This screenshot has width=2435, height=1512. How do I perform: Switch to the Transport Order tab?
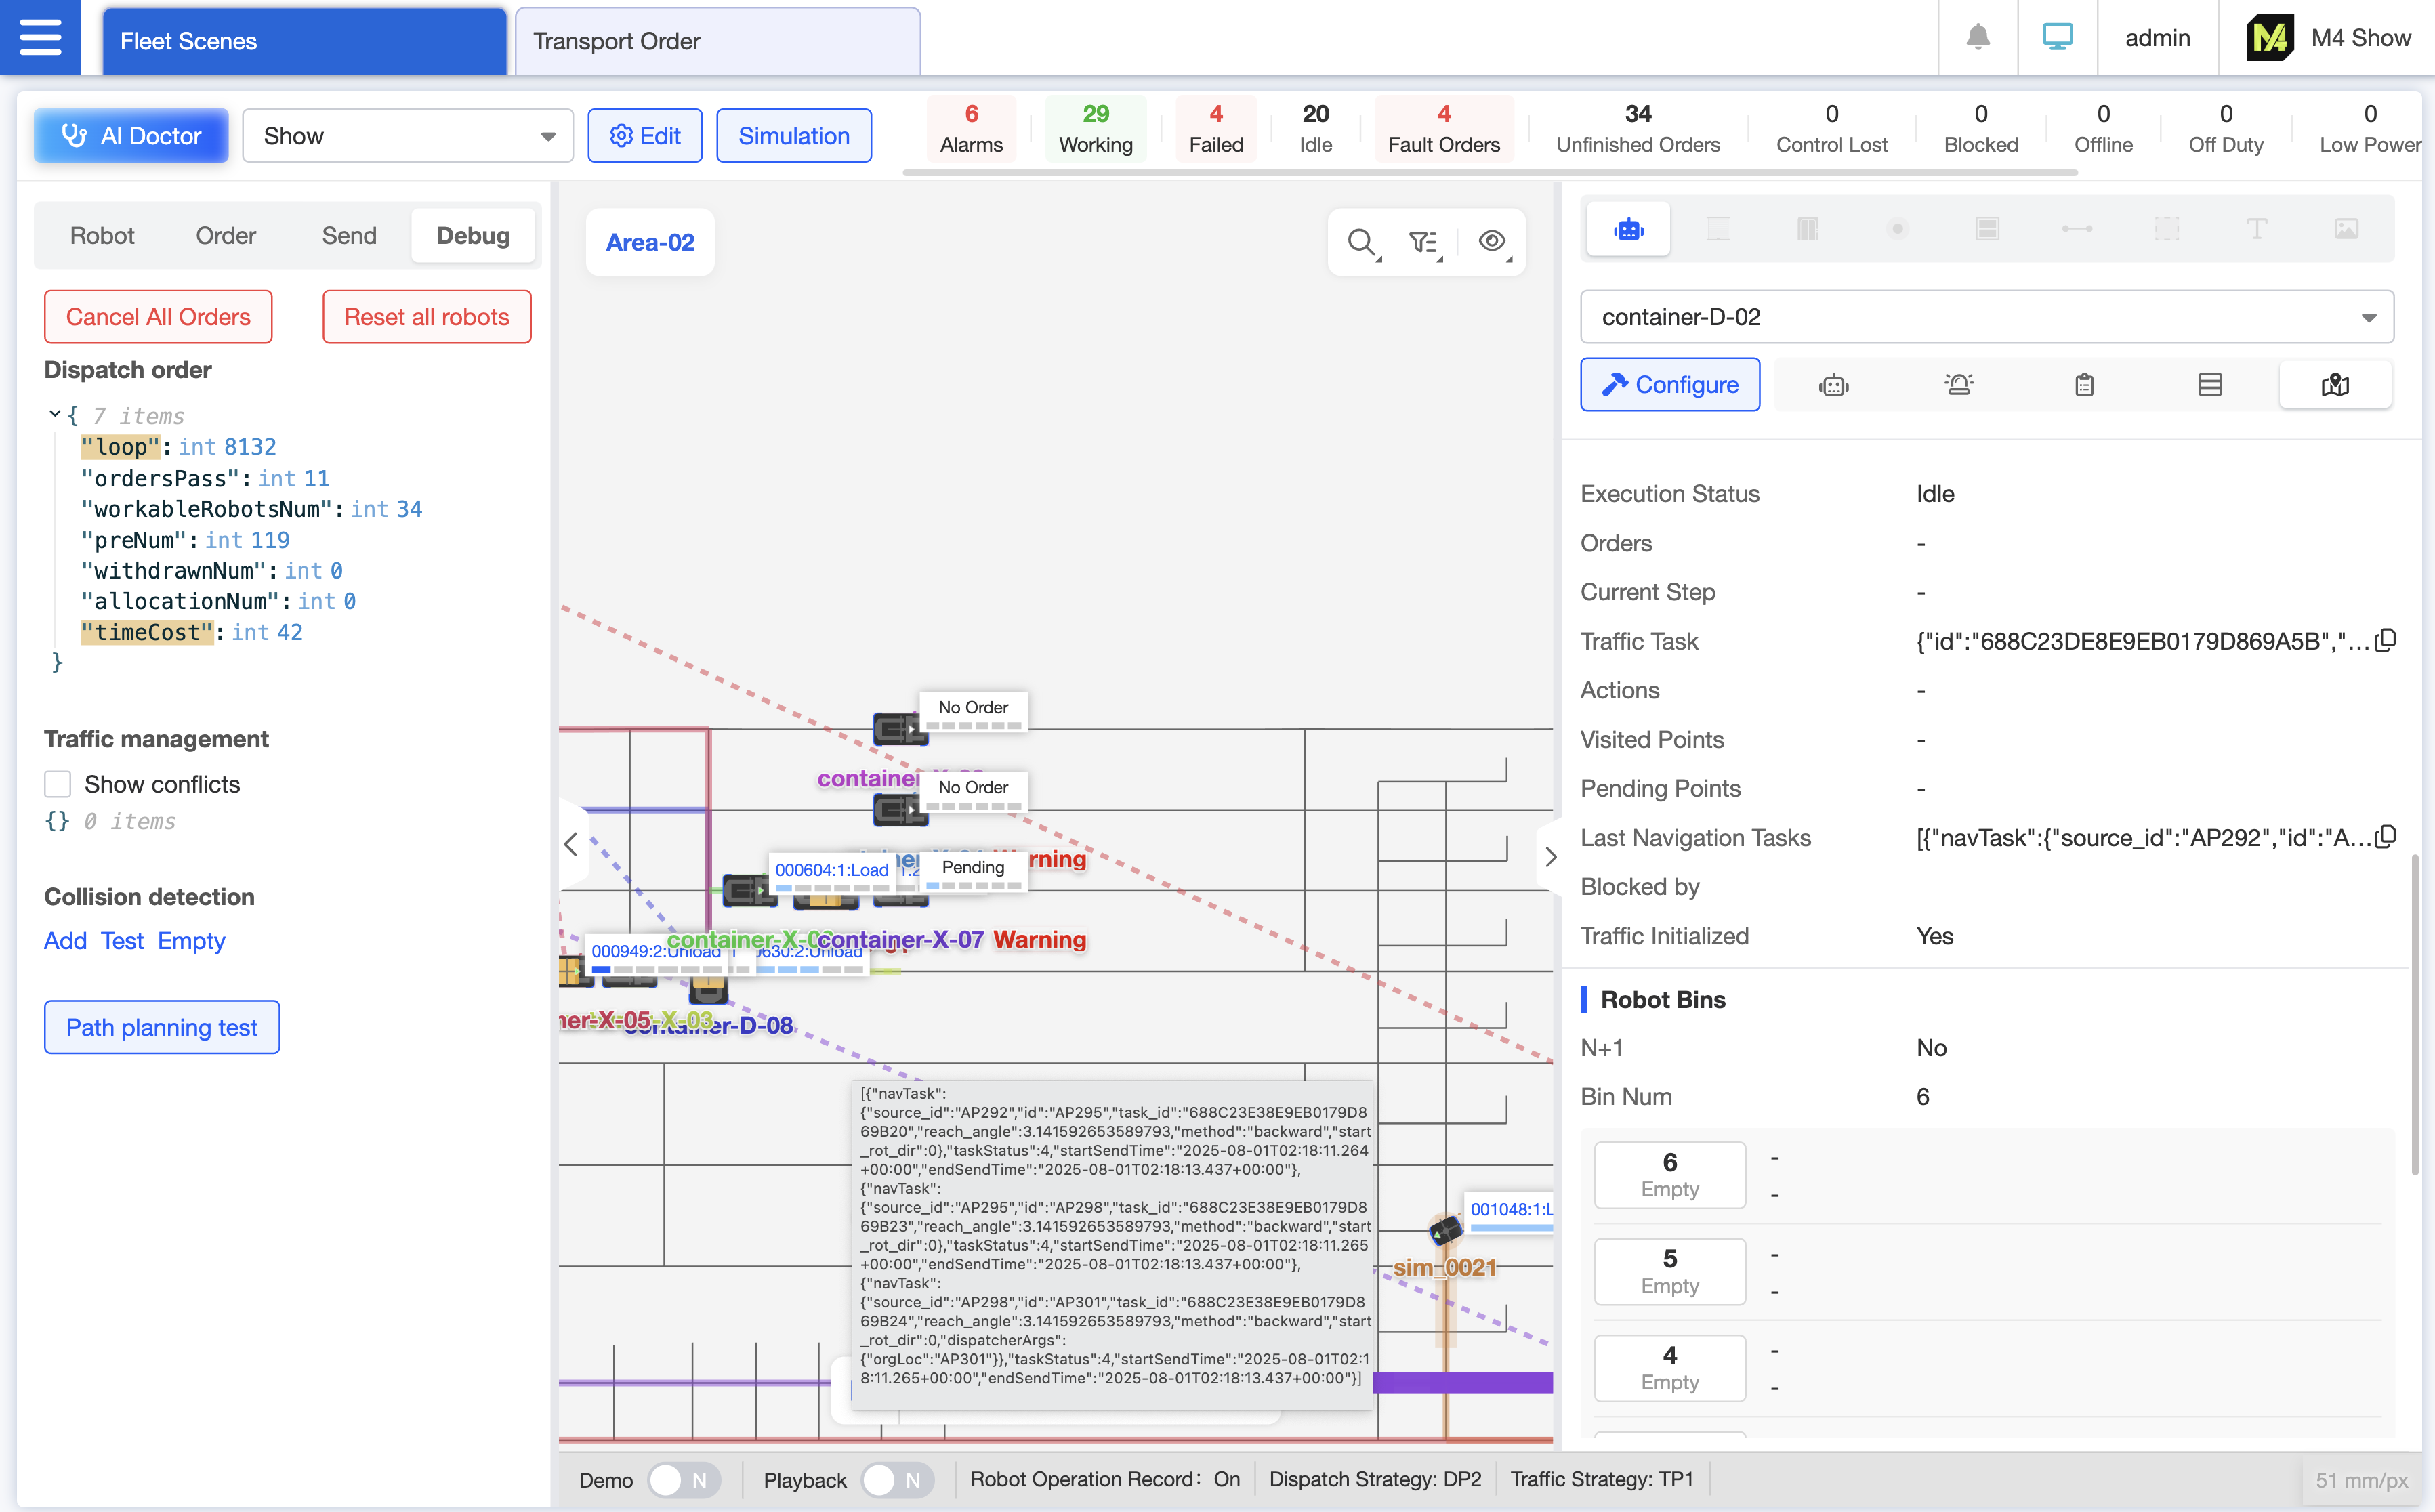[x=717, y=41]
